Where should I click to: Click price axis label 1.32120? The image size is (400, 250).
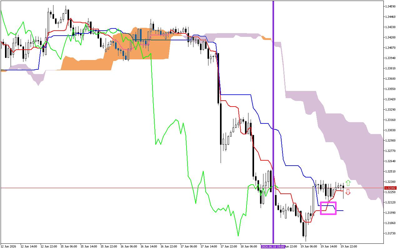tap(391, 202)
